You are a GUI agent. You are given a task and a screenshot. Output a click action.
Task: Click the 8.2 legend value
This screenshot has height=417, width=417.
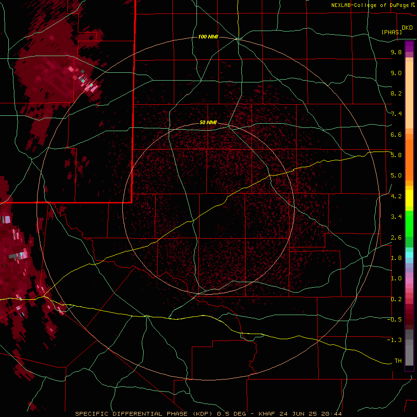coord(396,93)
